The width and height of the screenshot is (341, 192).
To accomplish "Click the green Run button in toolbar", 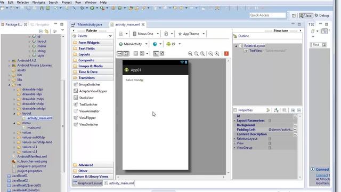I will pyautogui.click(x=92, y=9).
